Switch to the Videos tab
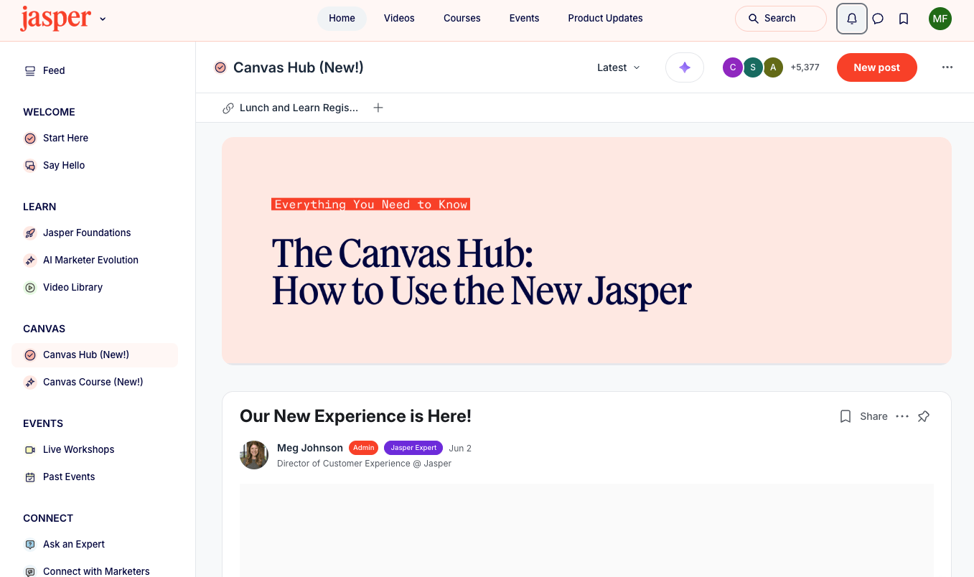974x577 pixels. point(399,18)
